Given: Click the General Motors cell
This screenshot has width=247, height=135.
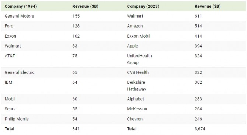Looking at the screenshot, I should point(20,16).
